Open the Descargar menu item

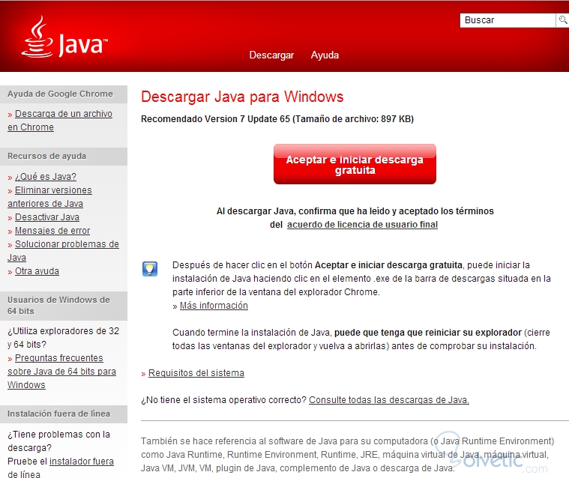coord(271,55)
